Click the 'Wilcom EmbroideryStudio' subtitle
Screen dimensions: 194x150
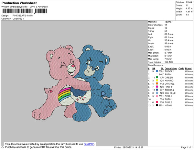tap(25, 7)
